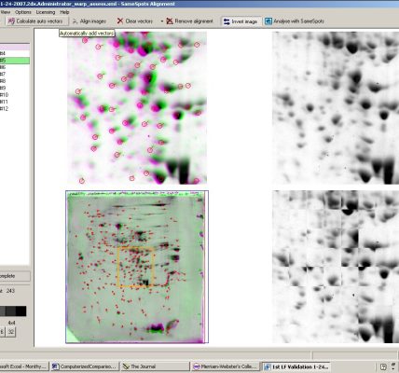Open the dropdown arrow beside Remove alignment
The image size is (399, 373).
[162, 21]
